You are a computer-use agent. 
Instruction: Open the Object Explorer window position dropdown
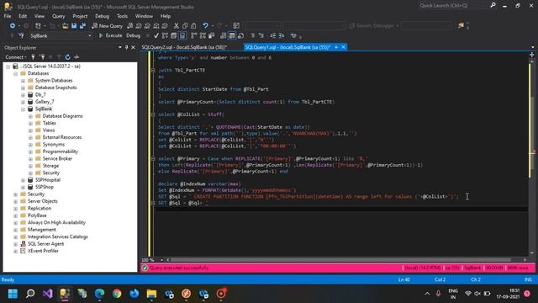click(x=119, y=47)
